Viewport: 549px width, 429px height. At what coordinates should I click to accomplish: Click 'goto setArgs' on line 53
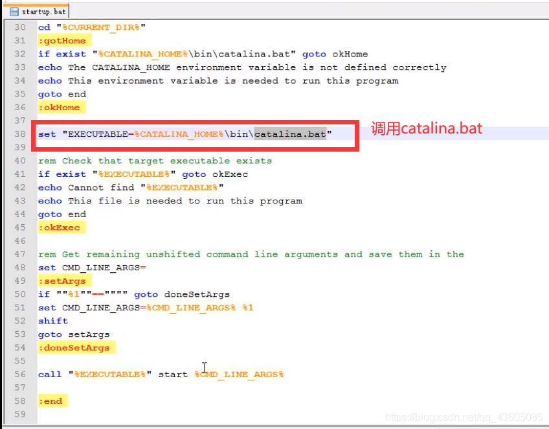[x=74, y=334]
